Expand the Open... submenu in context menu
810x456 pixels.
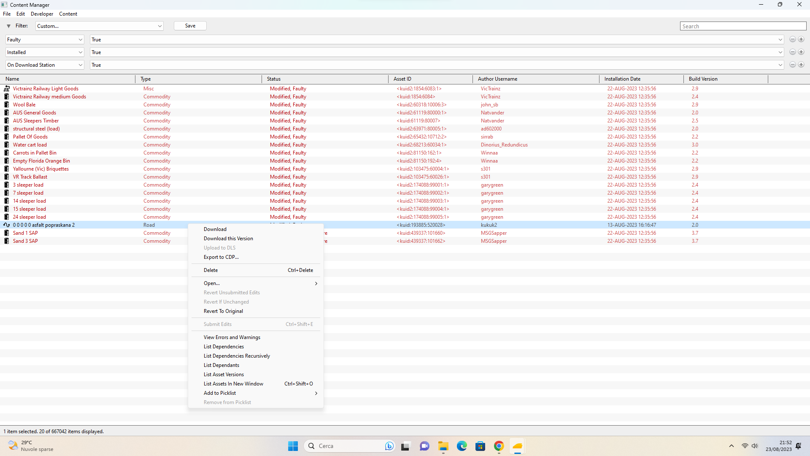256,283
